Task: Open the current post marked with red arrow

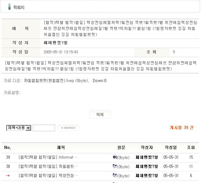Action: pos(48,175)
